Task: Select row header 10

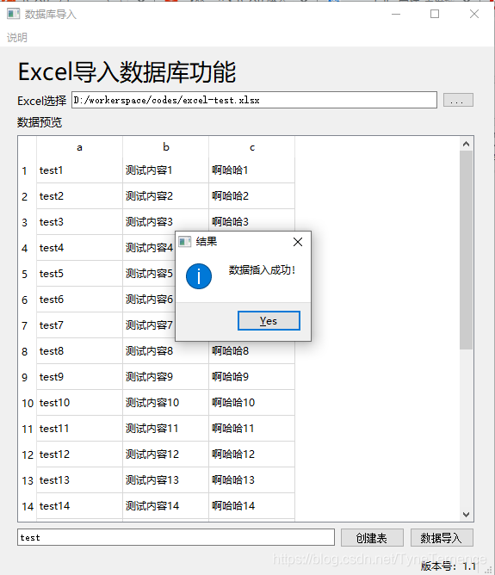Action: 28,403
